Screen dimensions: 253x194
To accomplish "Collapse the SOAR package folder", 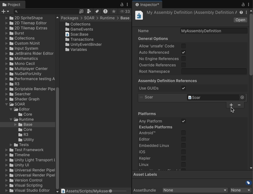I will pos(7,104).
